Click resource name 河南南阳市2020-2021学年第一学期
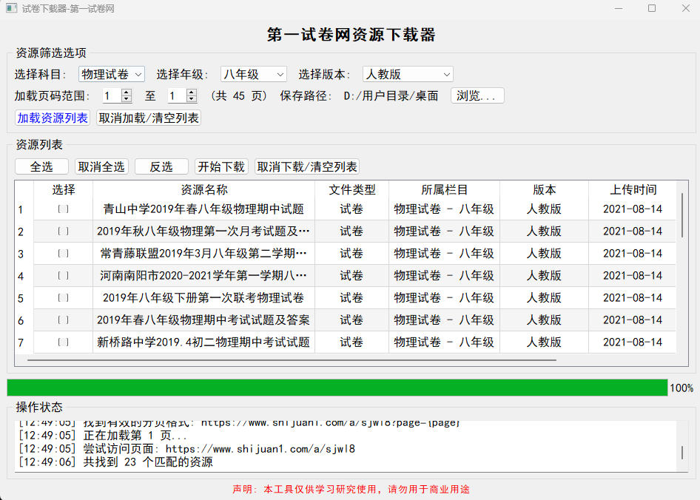 pos(203,275)
